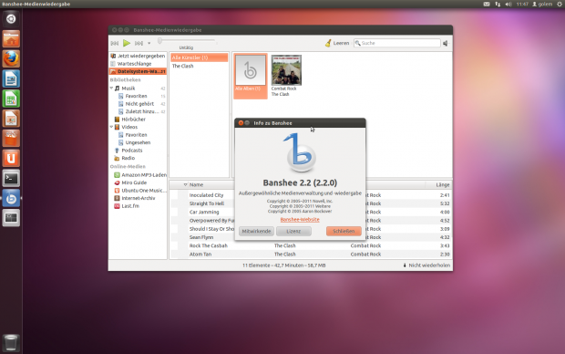Select the Alle Alben thumbnail
565x354 pixels.
251,76
